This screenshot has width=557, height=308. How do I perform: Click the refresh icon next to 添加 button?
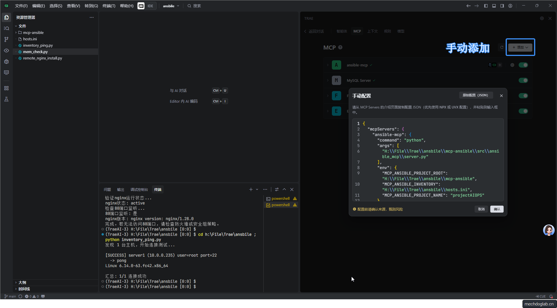point(501,47)
